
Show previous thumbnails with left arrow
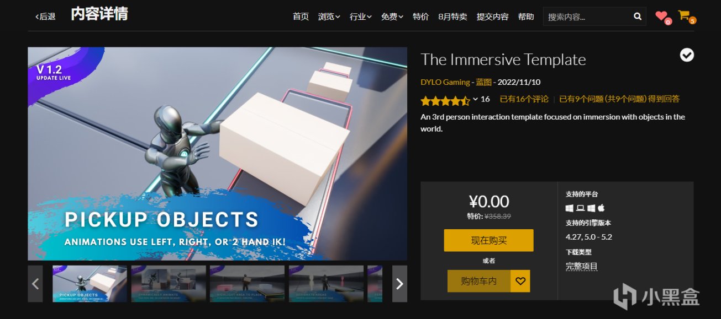[x=35, y=284]
